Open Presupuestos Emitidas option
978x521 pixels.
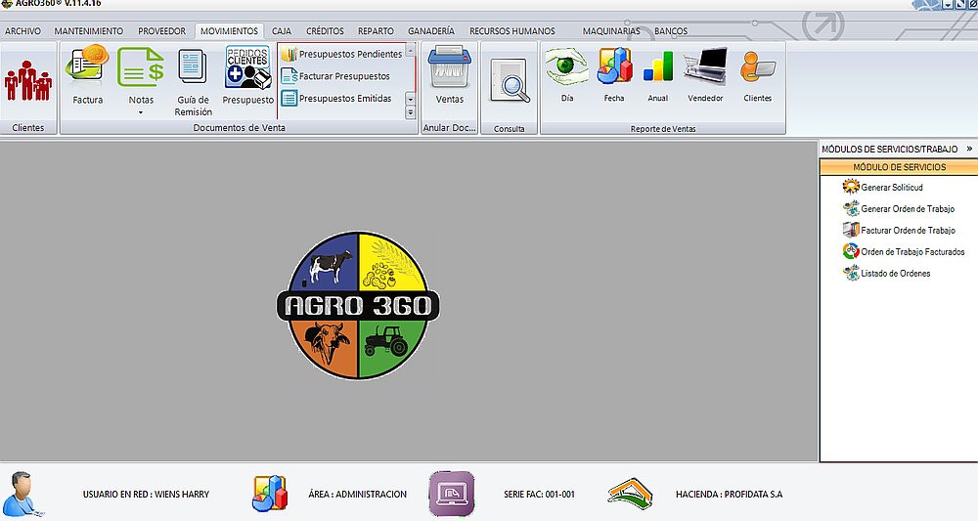336,98
